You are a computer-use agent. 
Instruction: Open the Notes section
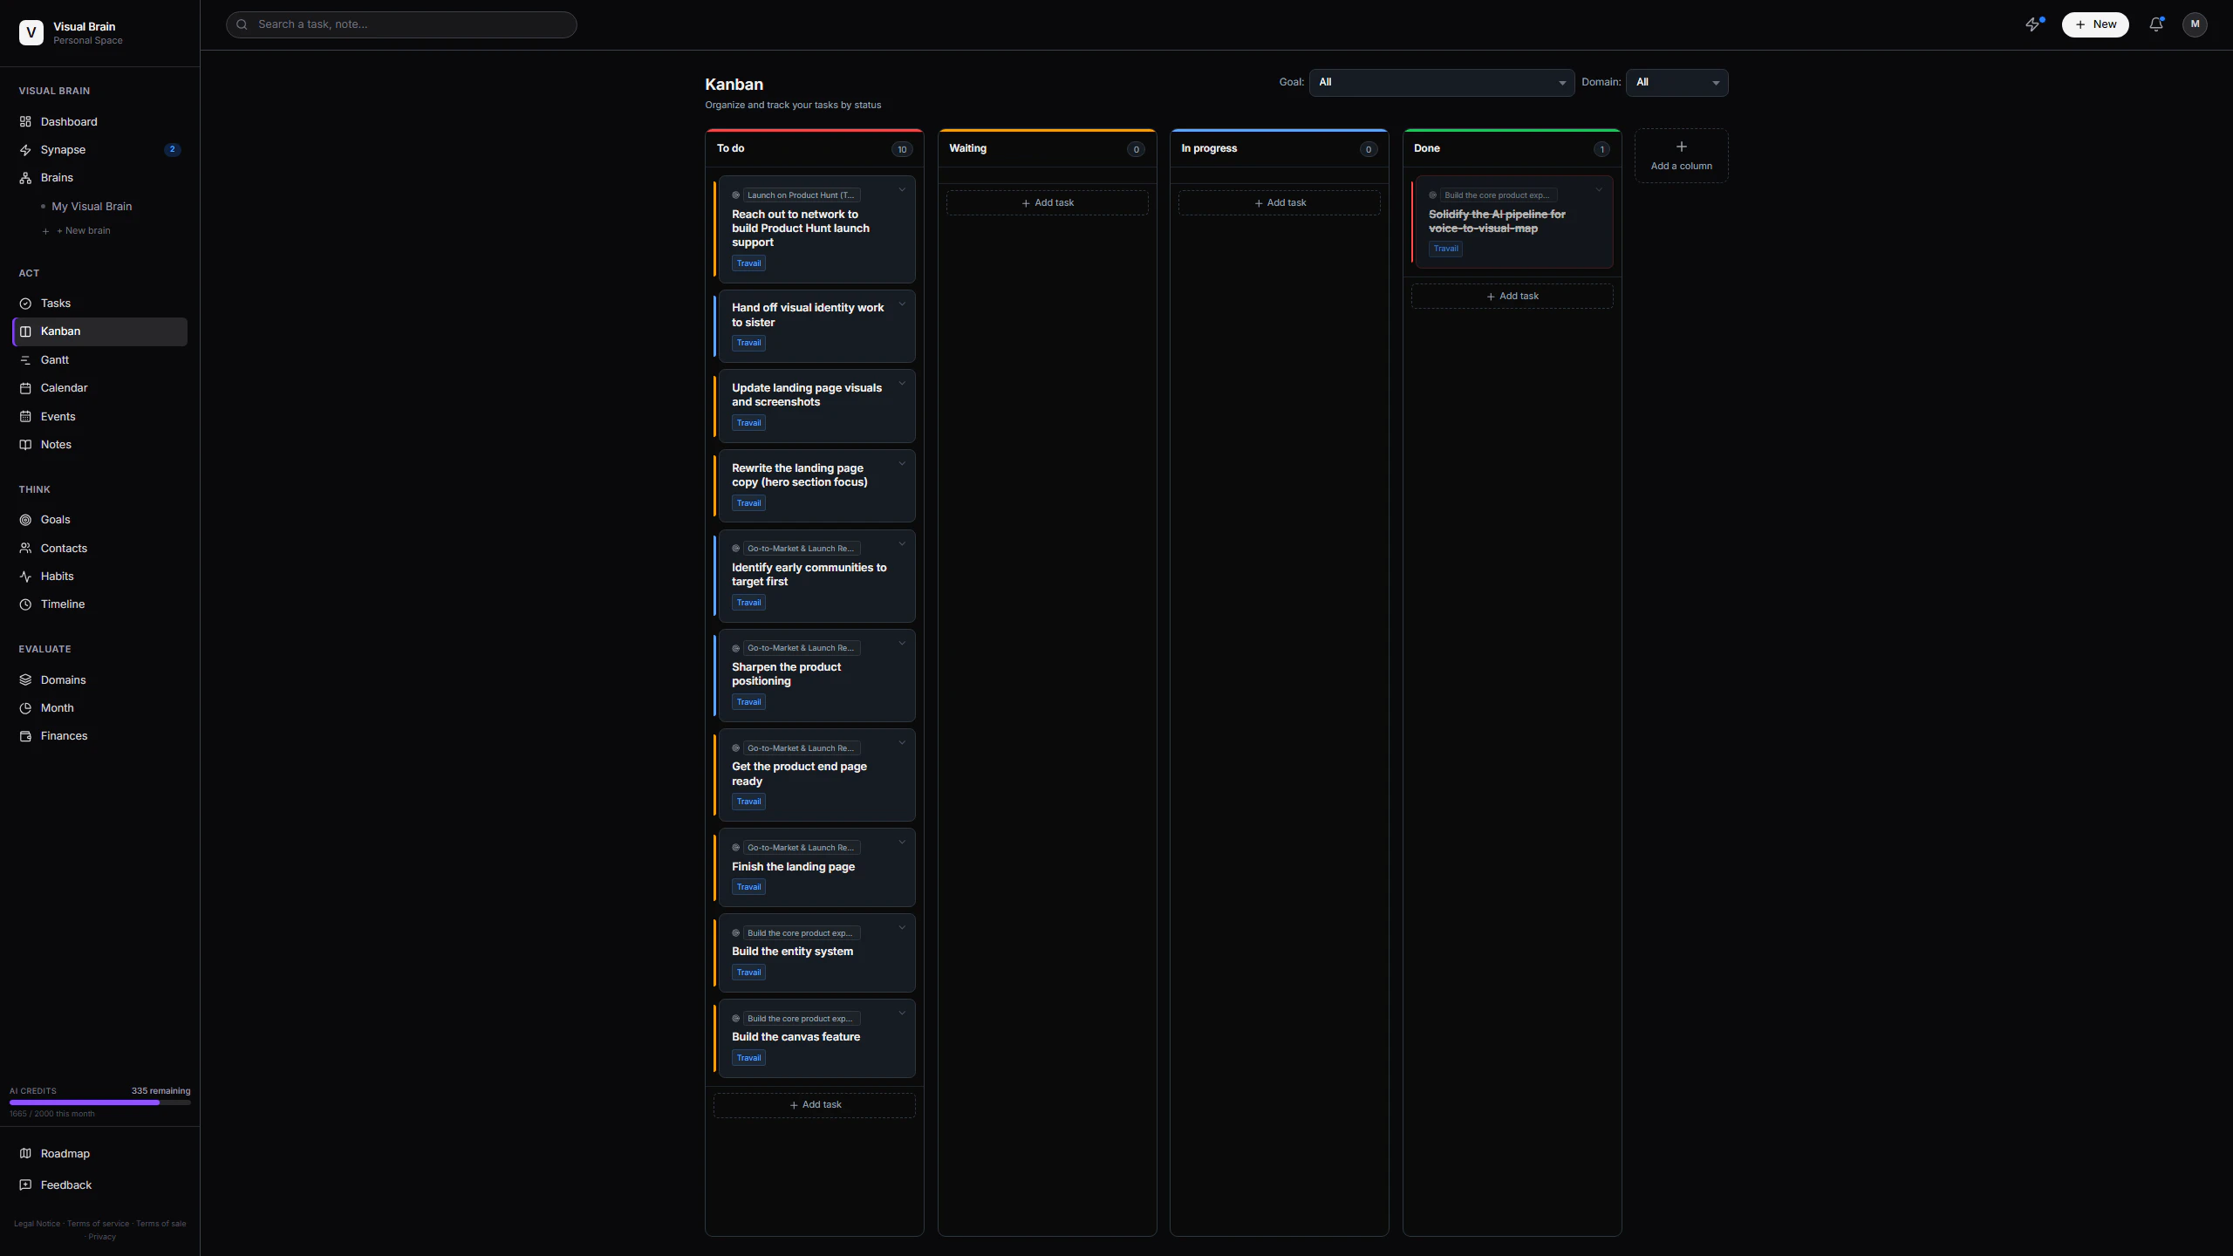(56, 444)
